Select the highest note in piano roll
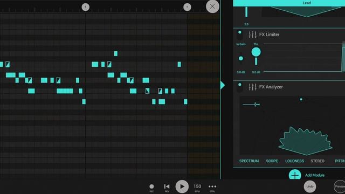The height and width of the screenshot is (194, 345). (116, 53)
